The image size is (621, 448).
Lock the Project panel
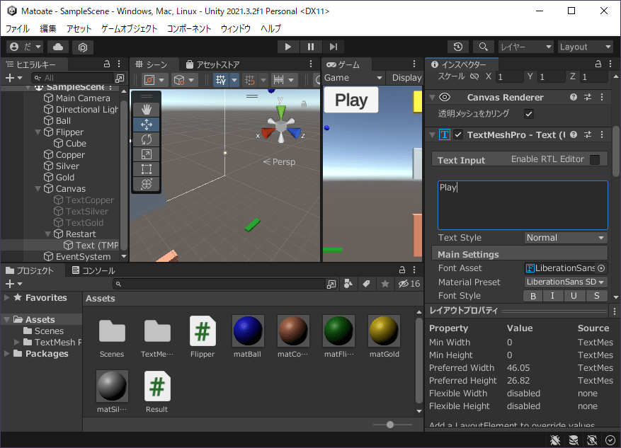point(402,270)
